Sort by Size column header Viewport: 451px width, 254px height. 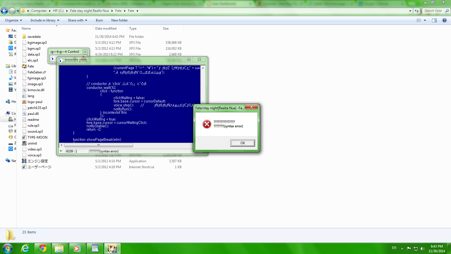166,29
